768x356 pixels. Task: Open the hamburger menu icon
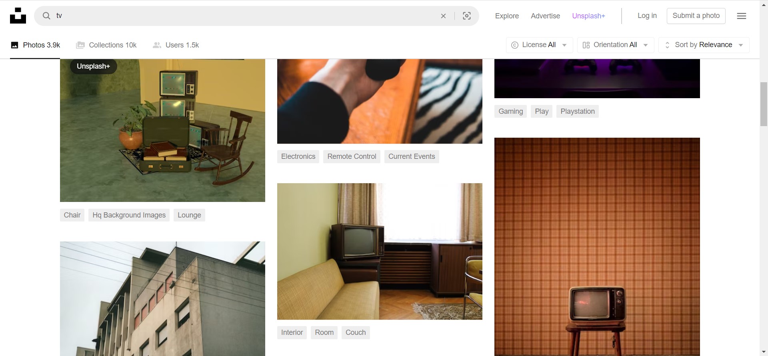tap(741, 16)
